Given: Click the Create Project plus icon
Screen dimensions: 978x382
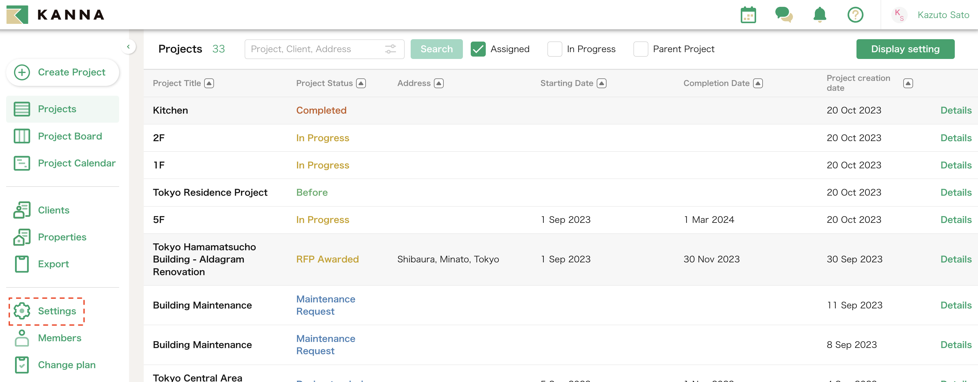Looking at the screenshot, I should coord(22,72).
